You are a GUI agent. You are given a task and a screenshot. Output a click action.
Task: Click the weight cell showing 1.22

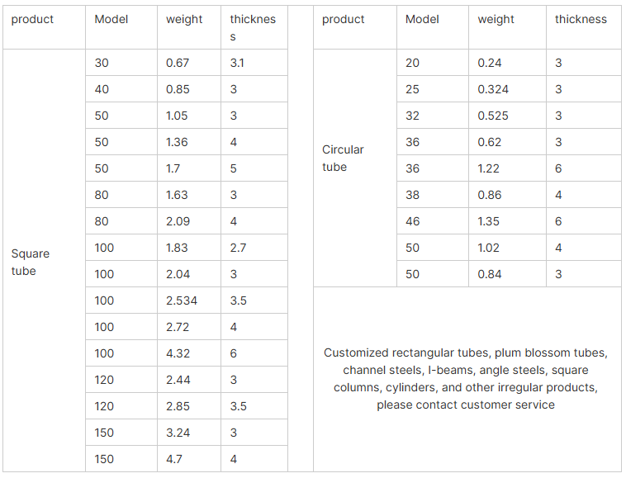pyautogui.click(x=507, y=168)
